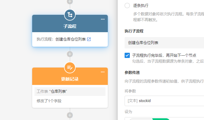Click the 更新记录 node pencil icon
The image size is (204, 120).
pos(70,68)
